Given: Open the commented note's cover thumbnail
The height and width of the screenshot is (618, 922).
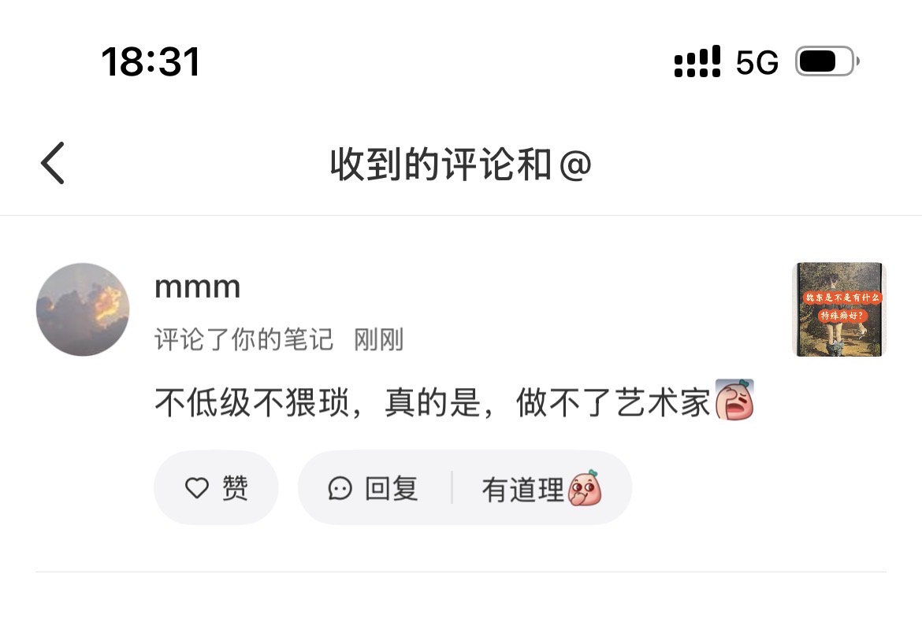Looking at the screenshot, I should point(839,309).
